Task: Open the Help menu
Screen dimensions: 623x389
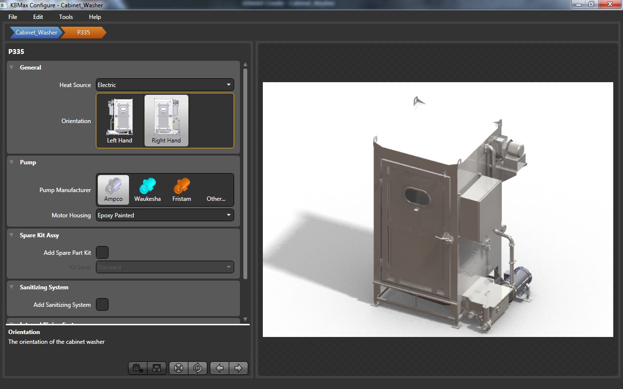Action: (x=95, y=17)
